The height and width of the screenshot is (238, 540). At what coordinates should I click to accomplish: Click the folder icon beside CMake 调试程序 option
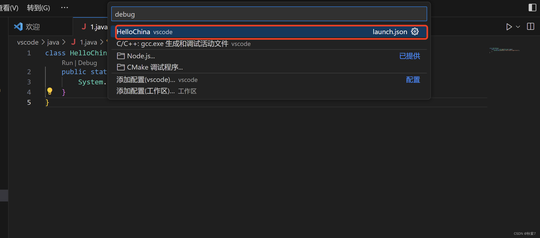121,67
